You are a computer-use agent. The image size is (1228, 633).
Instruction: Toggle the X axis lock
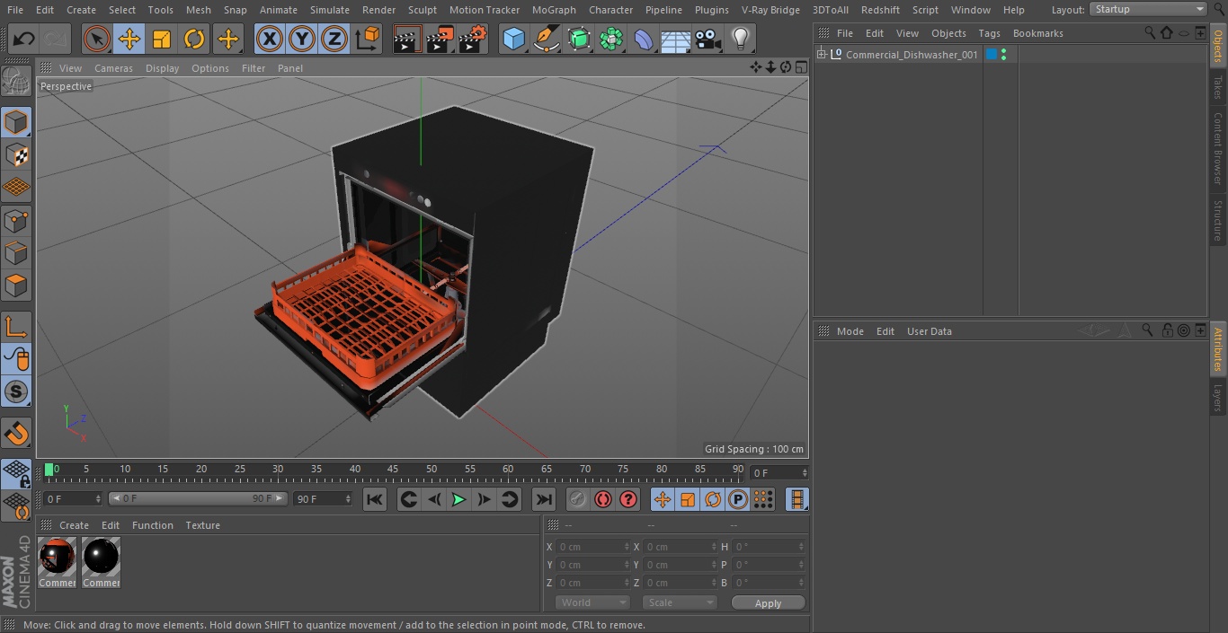point(269,39)
